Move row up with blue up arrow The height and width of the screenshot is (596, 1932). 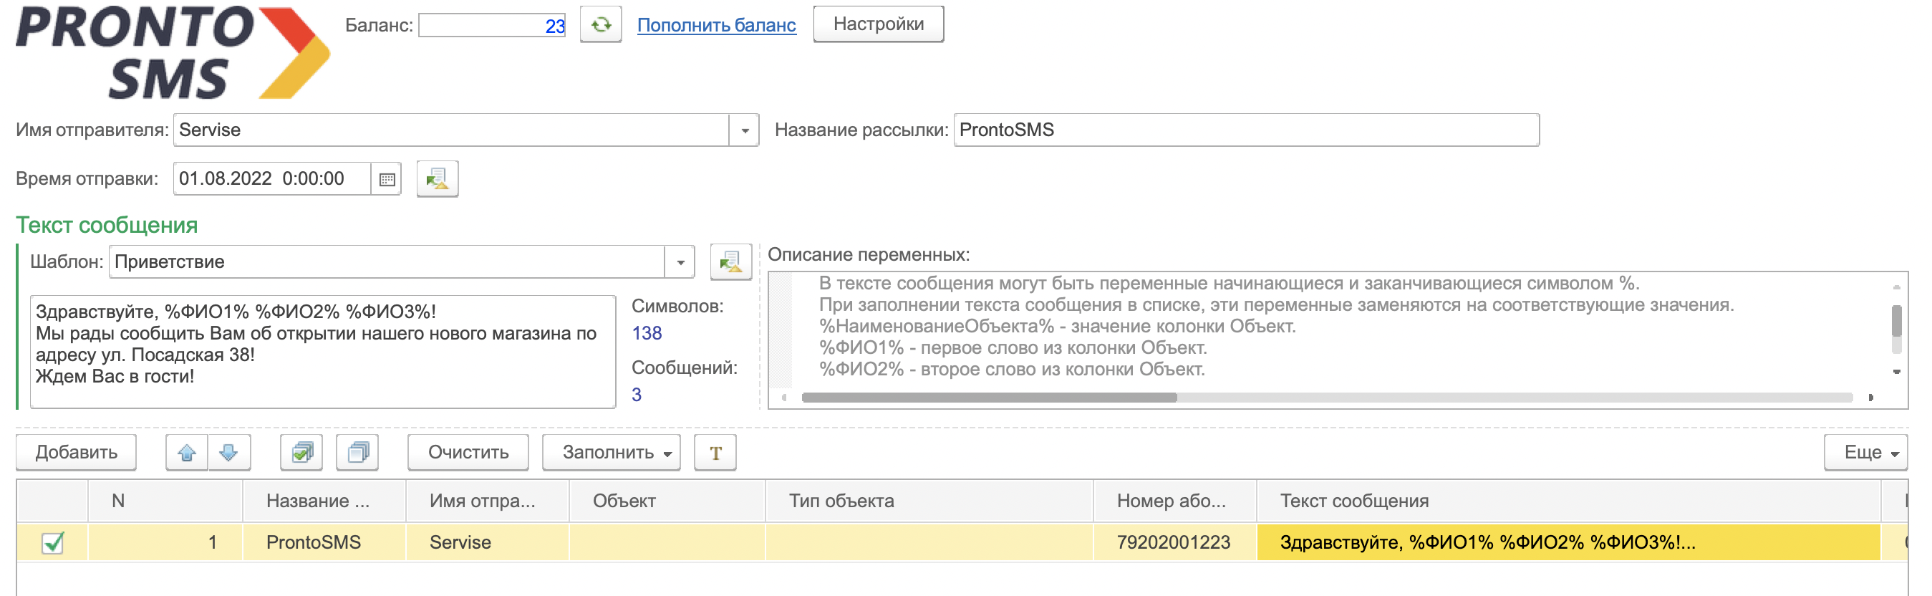tap(187, 453)
